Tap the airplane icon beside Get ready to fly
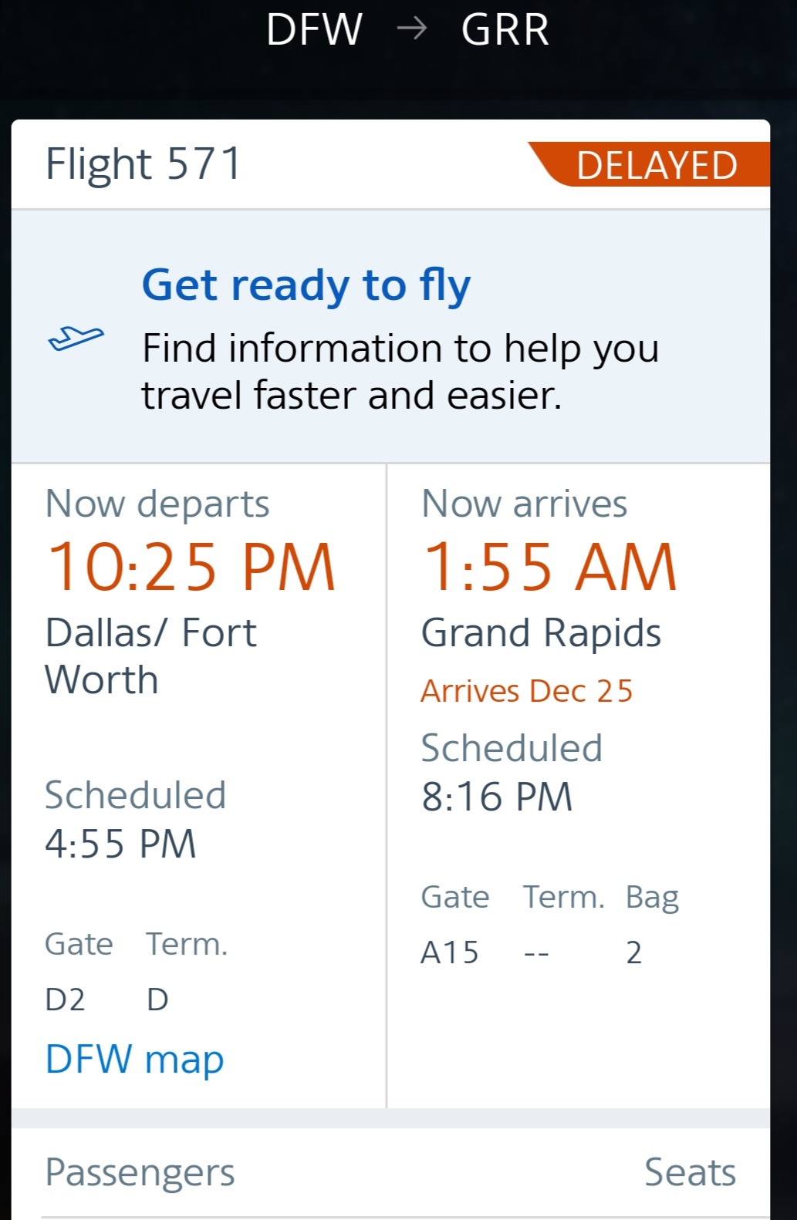 [76, 338]
